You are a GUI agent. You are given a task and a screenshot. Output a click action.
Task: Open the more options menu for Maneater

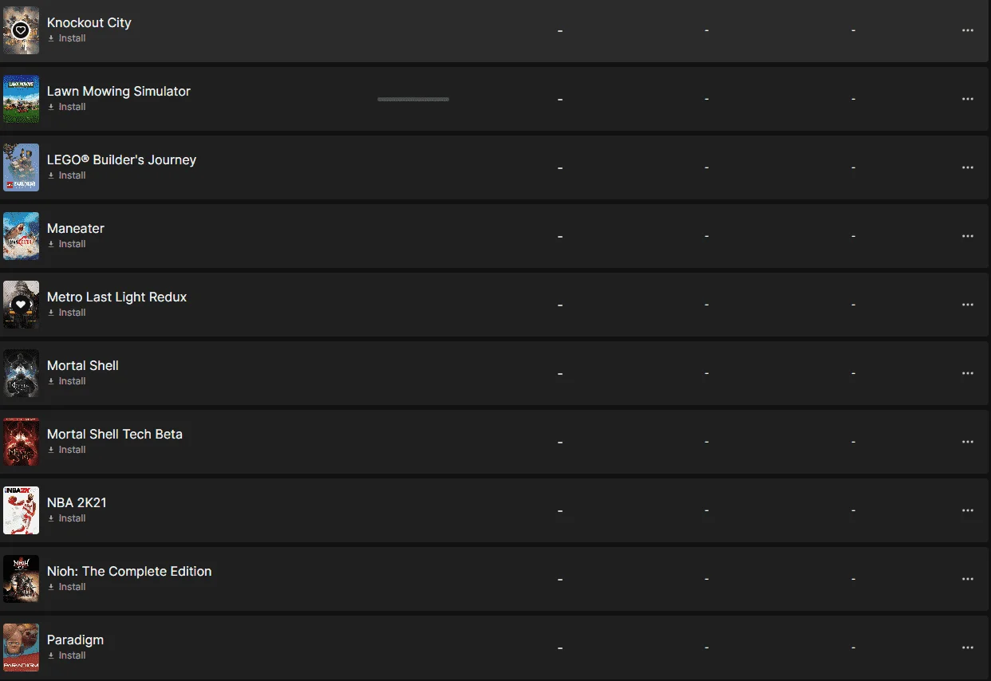coord(968,236)
